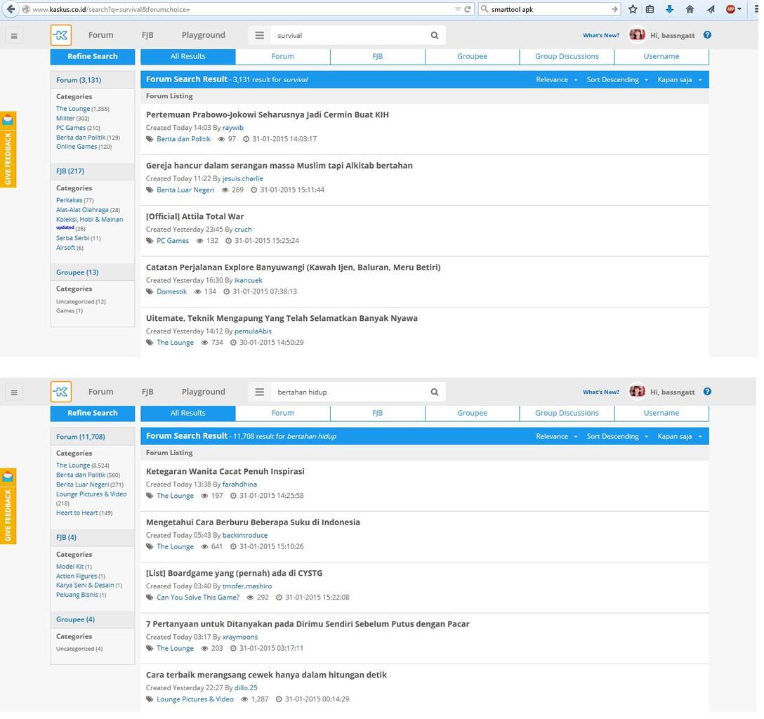
Task: Click the Adblock Plus toolbar icon
Action: pos(732,8)
